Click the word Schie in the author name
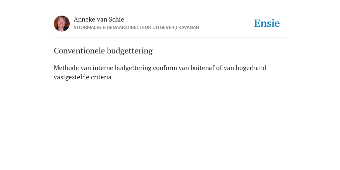Screen dimensions: 340x170 (x=117, y=19)
